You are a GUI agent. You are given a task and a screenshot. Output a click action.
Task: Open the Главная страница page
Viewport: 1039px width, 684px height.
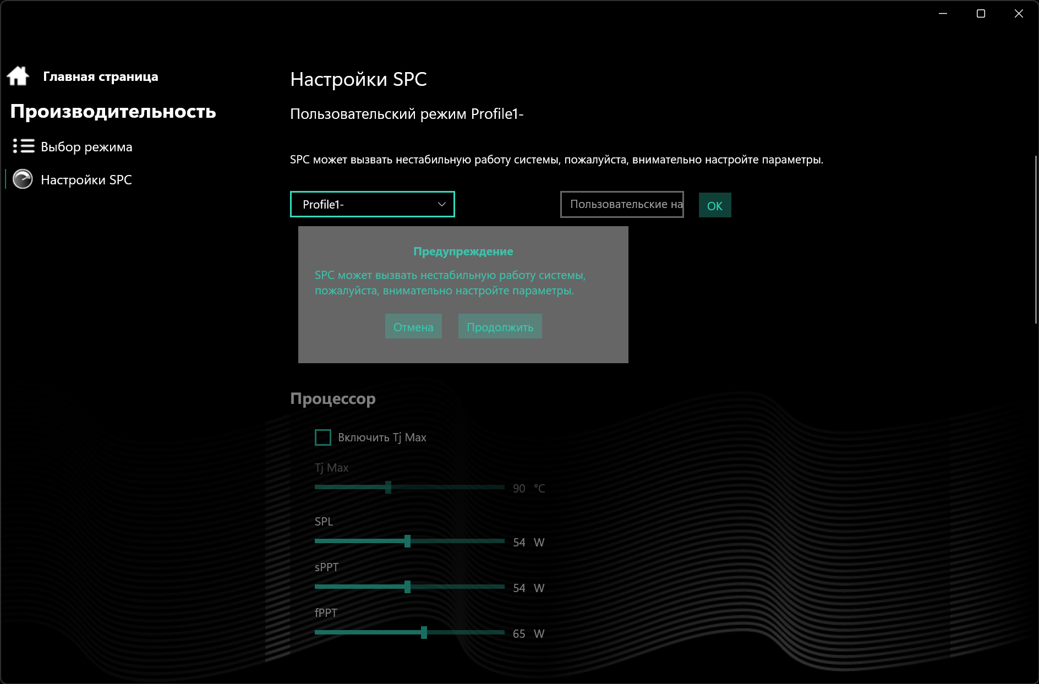tap(101, 76)
